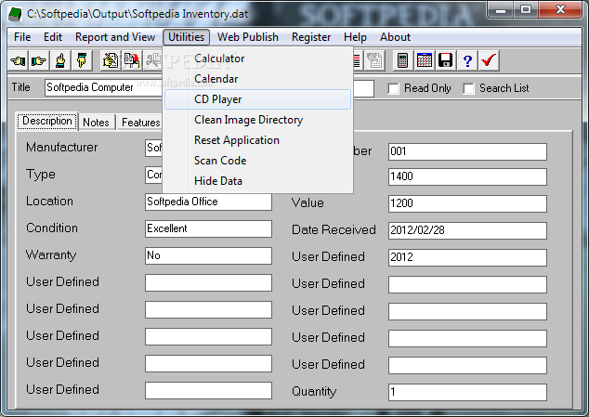Screen dimensions: 589x417
Task: Click the left-pointing hand previous record icon
Action: 18,60
